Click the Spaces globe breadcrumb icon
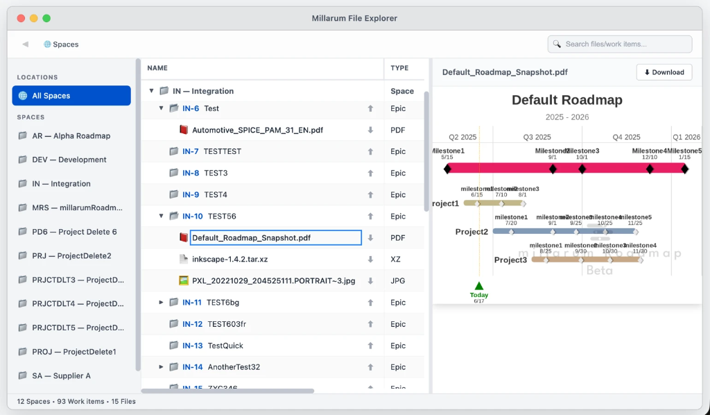Image resolution: width=710 pixels, height=415 pixels. [47, 44]
